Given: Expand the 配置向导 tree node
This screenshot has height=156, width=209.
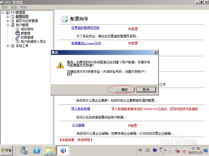Looking at the screenshot, I should [8, 17].
